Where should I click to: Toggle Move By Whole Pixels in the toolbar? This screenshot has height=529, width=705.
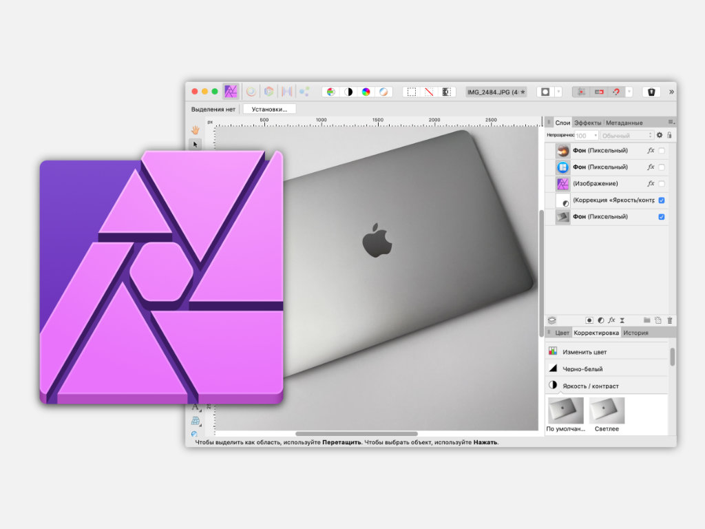599,92
